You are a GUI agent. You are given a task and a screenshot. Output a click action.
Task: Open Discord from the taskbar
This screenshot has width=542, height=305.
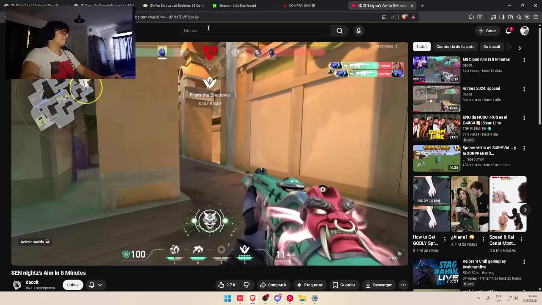277,298
